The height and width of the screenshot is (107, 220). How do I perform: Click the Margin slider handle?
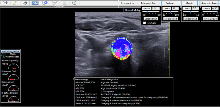pyautogui.click(x=191, y=12)
